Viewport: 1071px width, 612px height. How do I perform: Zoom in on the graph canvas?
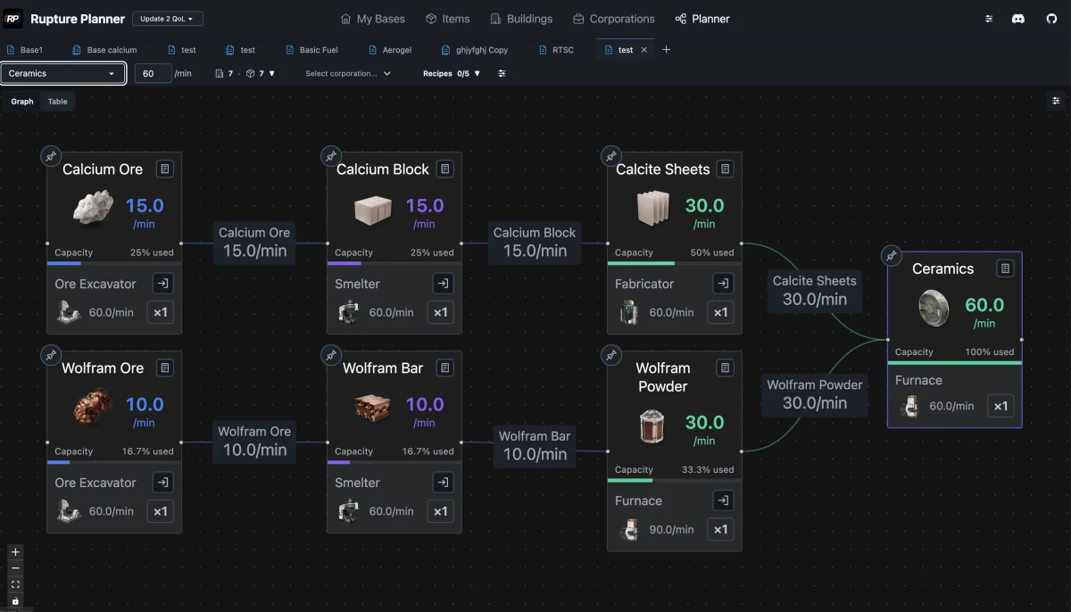(x=15, y=552)
